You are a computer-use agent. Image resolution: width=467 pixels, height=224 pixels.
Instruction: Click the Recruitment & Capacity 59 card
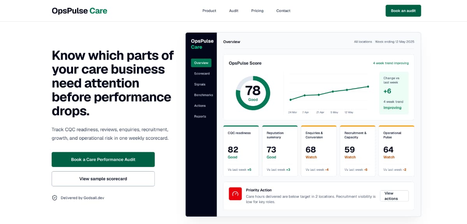358,151
